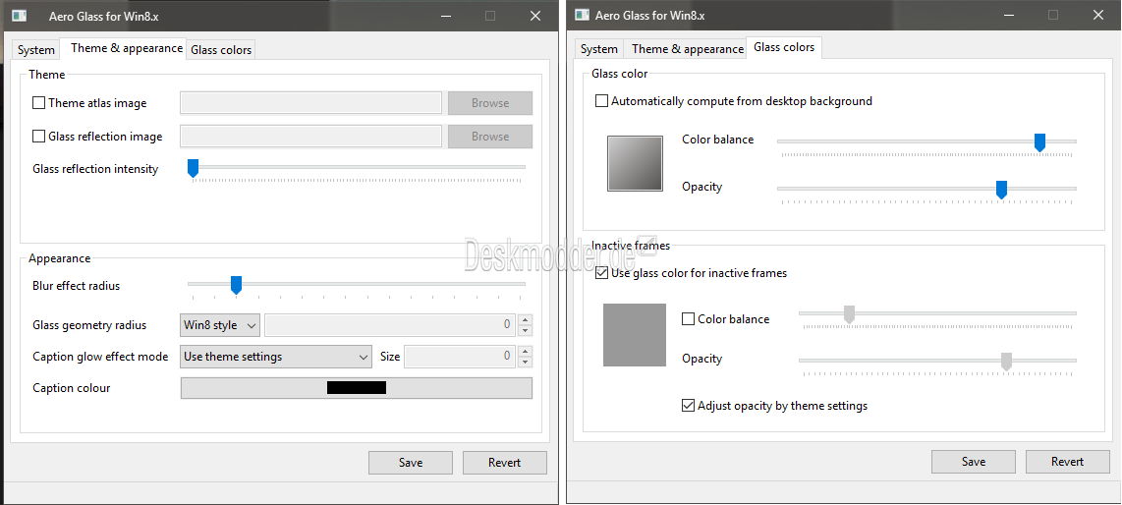The image size is (1122, 505).
Task: Click Browse button for Theme atlas image
Action: coord(490,103)
